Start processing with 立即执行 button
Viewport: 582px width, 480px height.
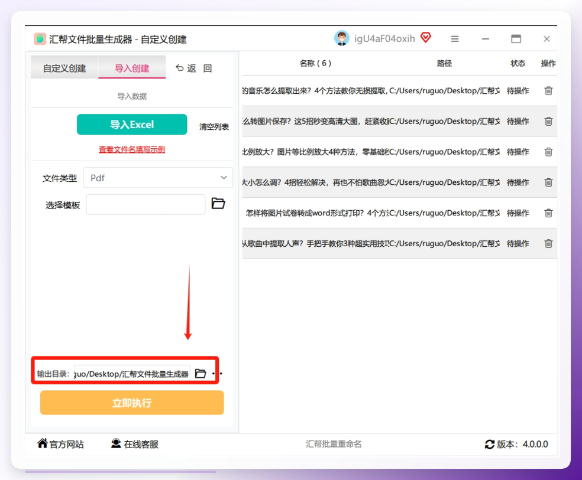pos(132,403)
